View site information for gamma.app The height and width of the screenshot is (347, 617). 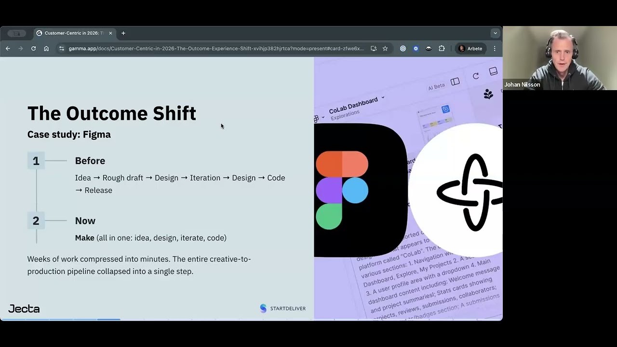[x=61, y=49]
